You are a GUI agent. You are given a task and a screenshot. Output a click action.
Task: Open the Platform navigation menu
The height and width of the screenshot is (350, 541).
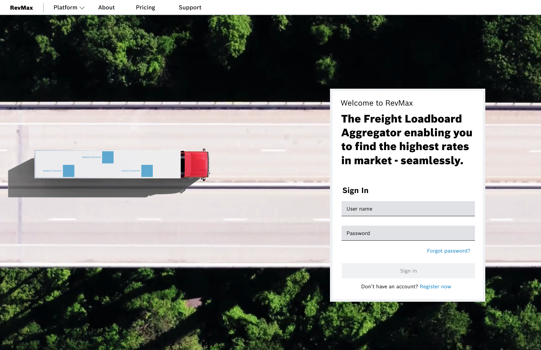pyautogui.click(x=65, y=8)
